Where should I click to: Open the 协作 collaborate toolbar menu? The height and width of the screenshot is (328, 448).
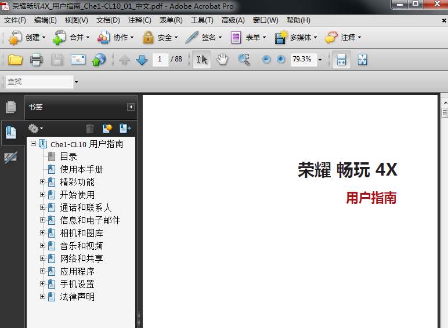pos(115,37)
